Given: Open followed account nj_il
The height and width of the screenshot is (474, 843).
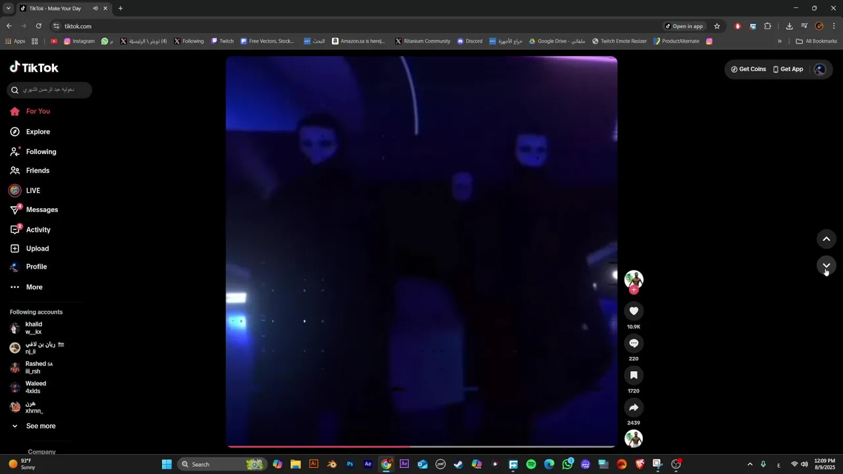Looking at the screenshot, I should tap(36, 348).
